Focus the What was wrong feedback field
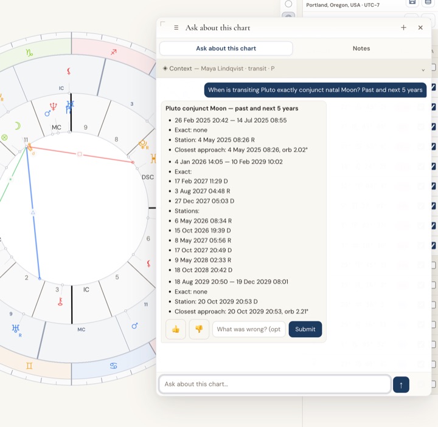This screenshot has height=427, width=438. click(249, 329)
